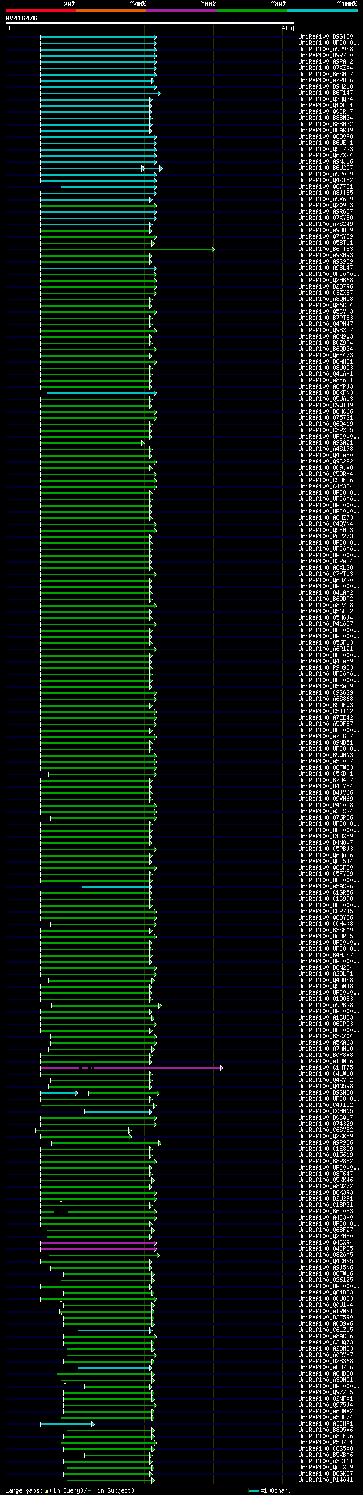Click the orange ~40% identity legend bar
Viewport: 363px width, 1495px height.
point(111,10)
